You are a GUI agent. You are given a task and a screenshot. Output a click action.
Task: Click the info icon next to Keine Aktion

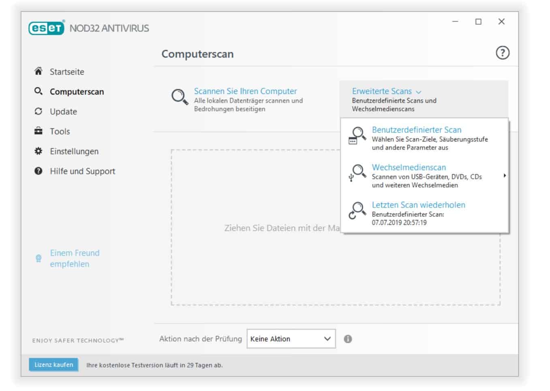coord(348,339)
